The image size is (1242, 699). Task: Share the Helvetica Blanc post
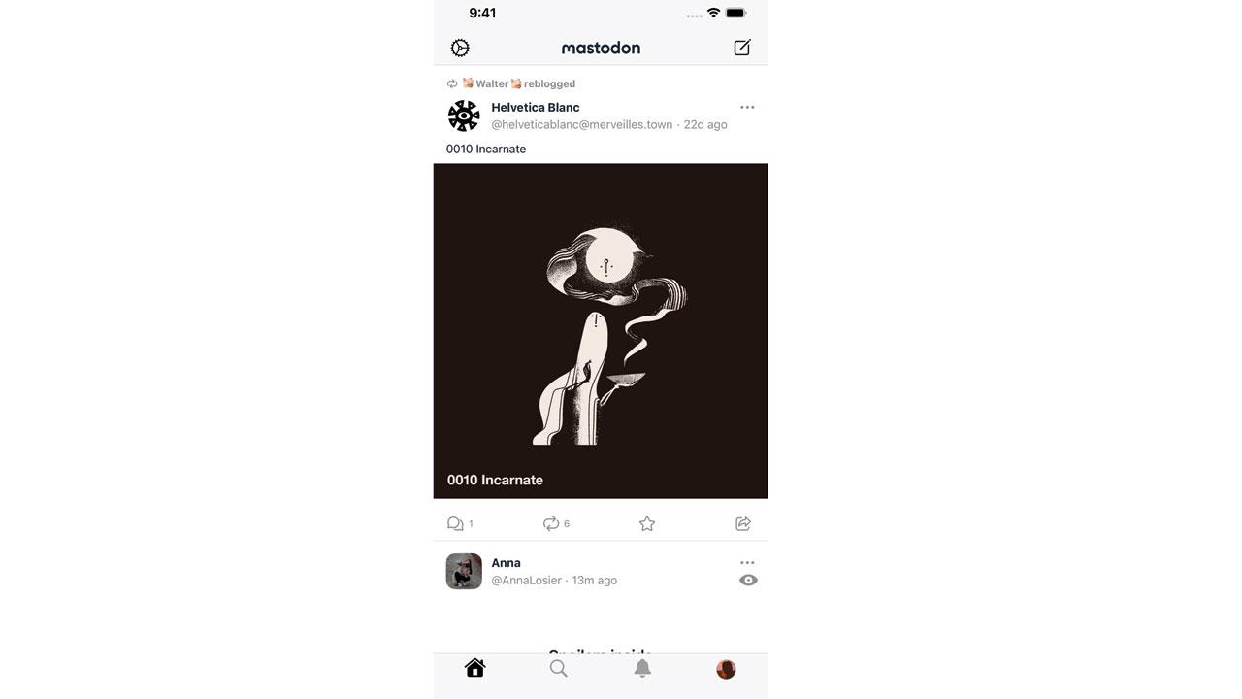(x=743, y=523)
